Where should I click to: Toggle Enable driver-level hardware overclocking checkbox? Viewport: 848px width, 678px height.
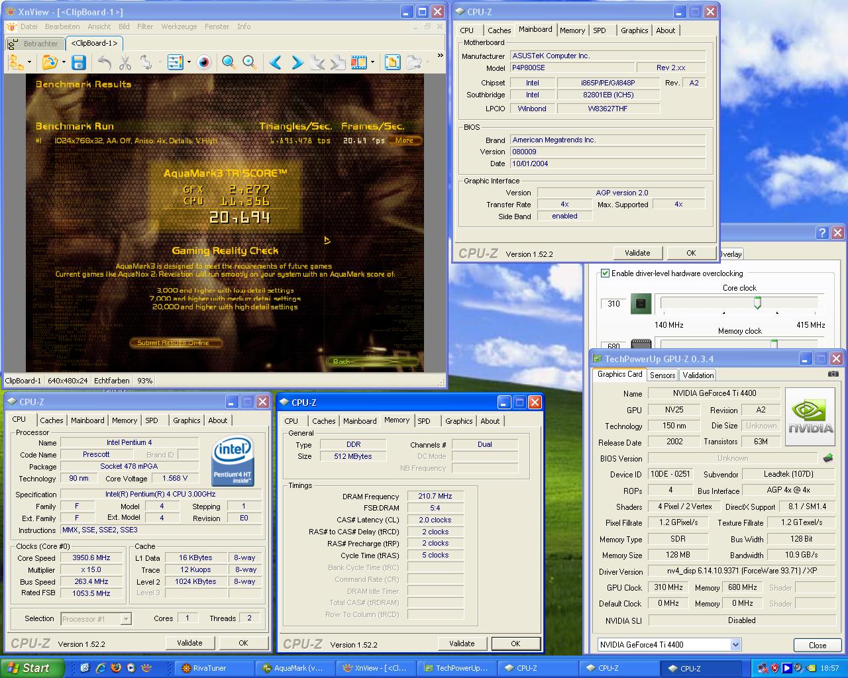coord(605,273)
